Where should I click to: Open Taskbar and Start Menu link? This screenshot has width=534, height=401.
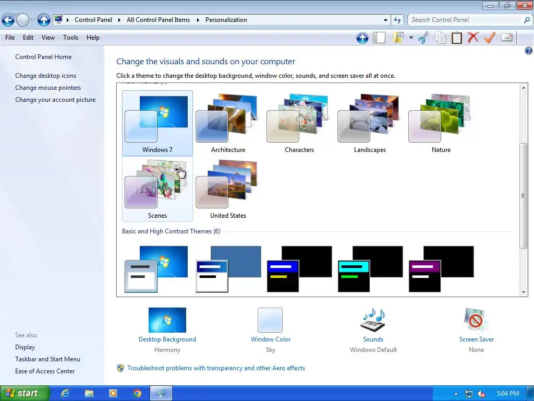click(47, 359)
